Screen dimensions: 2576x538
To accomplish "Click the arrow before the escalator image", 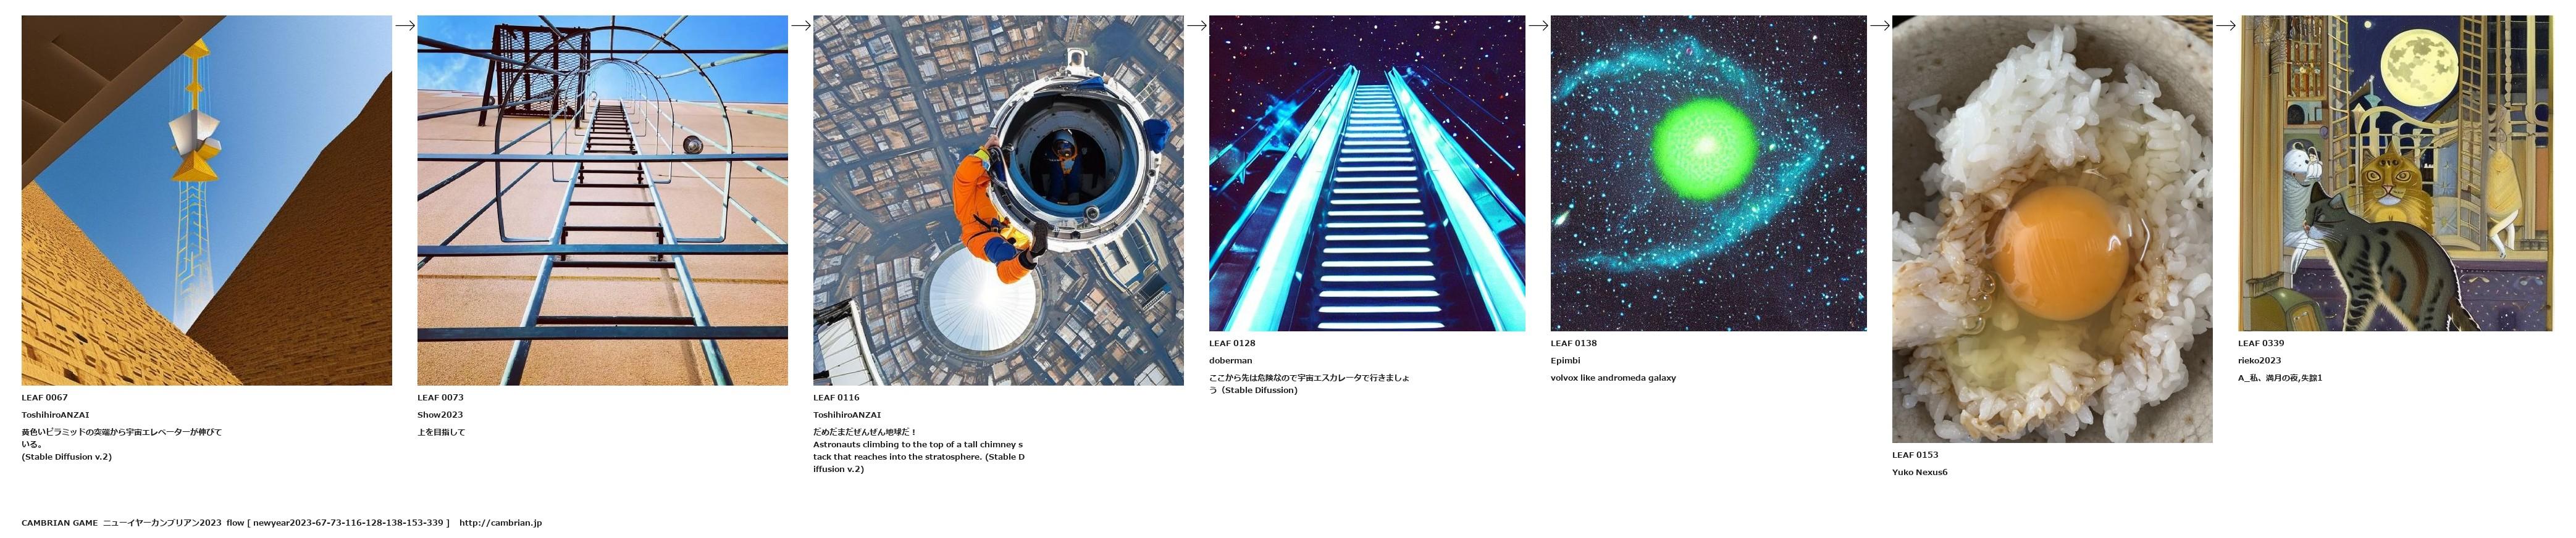I will coord(1197,26).
